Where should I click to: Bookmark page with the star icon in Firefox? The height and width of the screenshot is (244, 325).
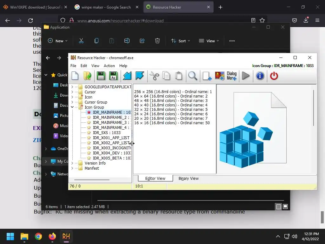click(x=262, y=20)
